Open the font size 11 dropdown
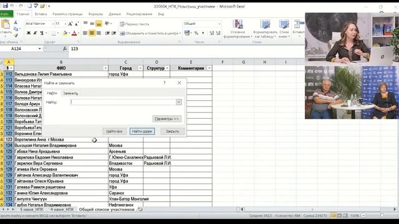 pos(65,24)
